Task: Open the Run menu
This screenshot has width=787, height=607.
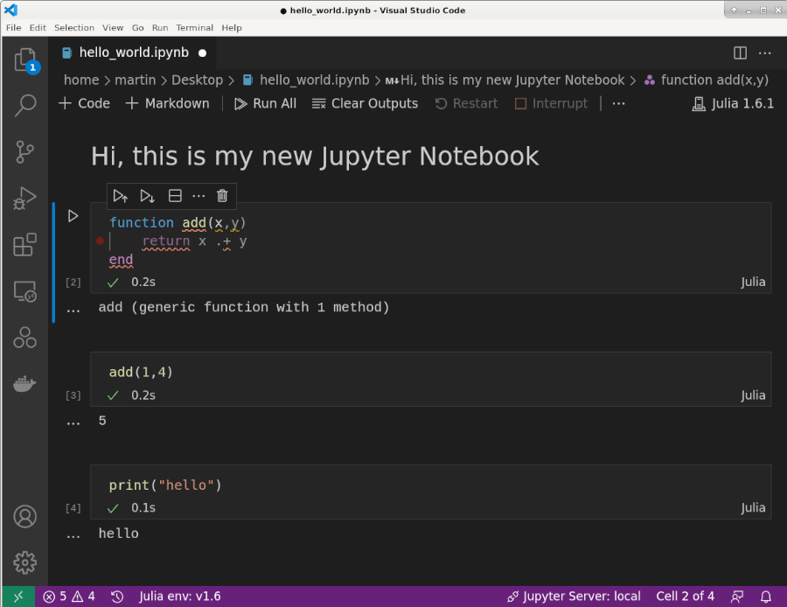Action: (160, 28)
